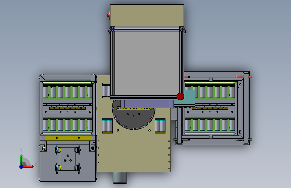Select the red emergency stop button on beige cabinet
Screen dimensions: 291x188
pos(109,15)
